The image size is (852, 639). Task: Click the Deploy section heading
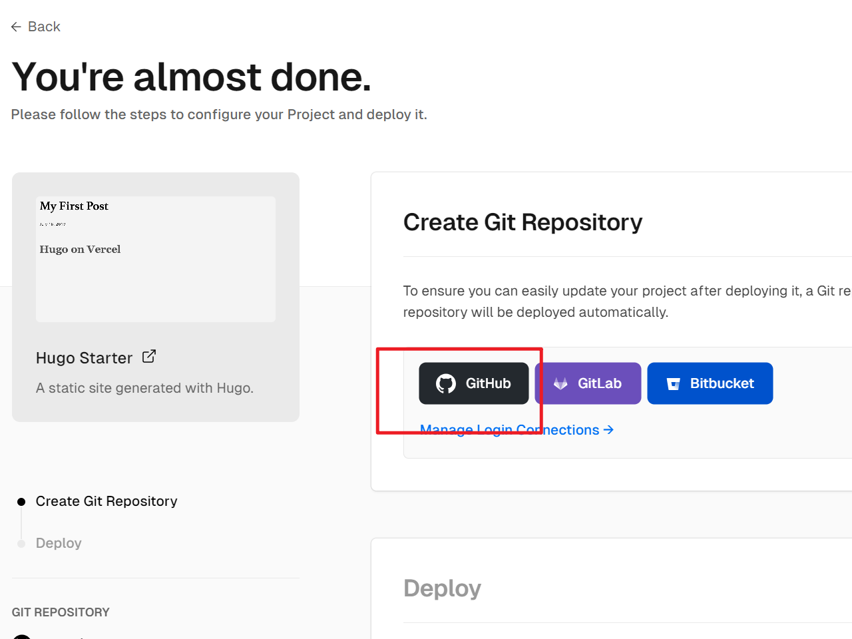pos(442,588)
